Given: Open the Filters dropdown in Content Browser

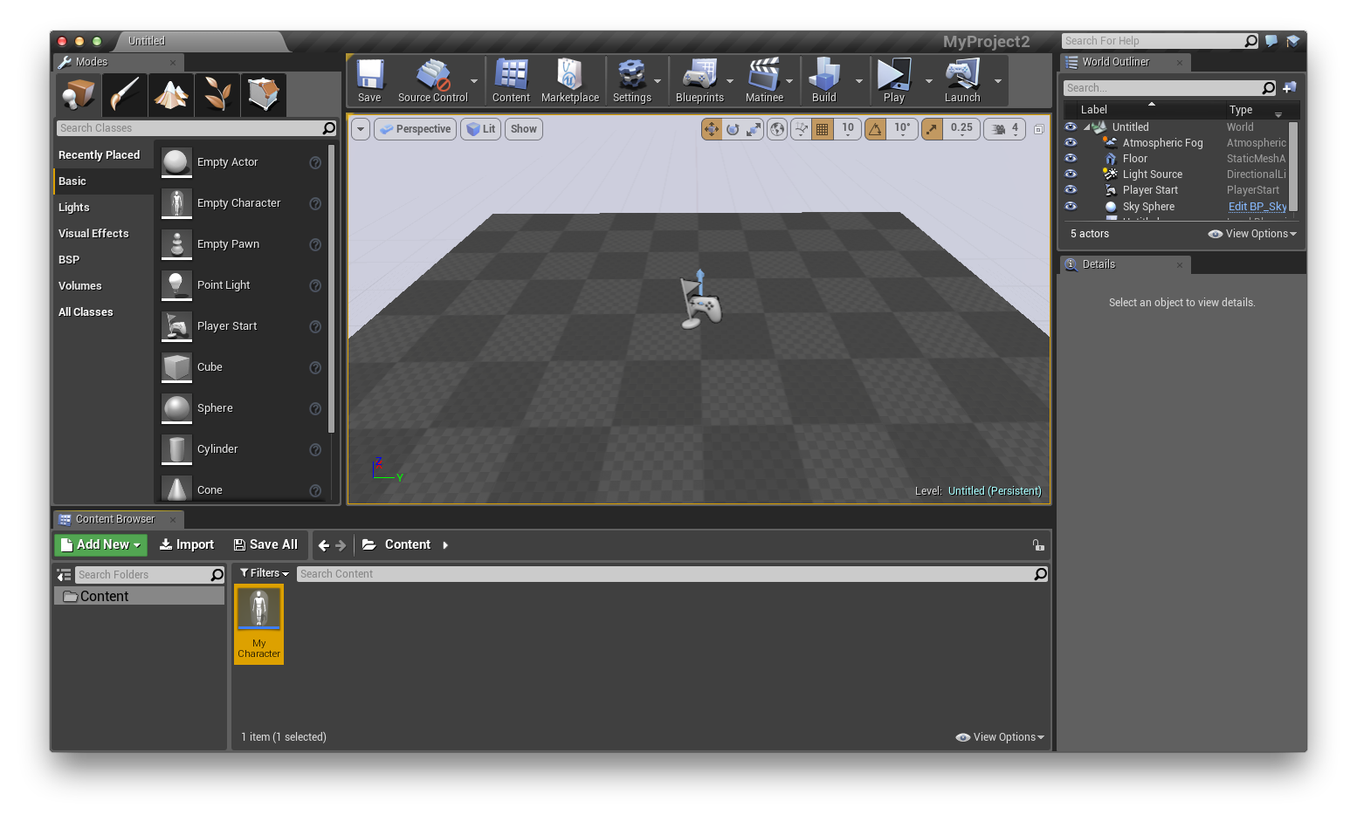Looking at the screenshot, I should [264, 573].
